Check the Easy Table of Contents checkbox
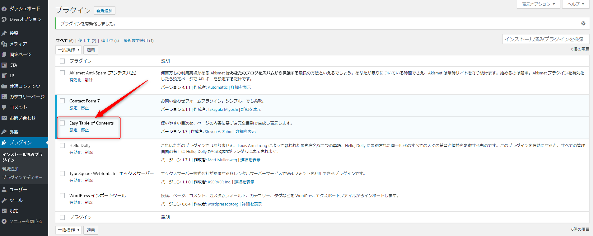Viewport: 593px width, 236px height. pyautogui.click(x=62, y=123)
